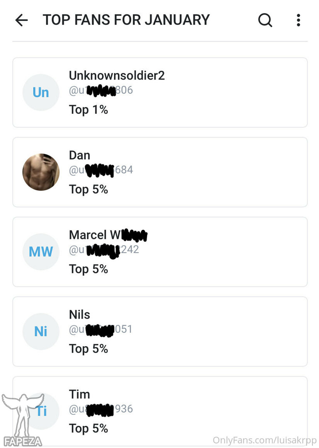
Task: Click the 'Ti' avatar circle
Action: pyautogui.click(x=41, y=411)
